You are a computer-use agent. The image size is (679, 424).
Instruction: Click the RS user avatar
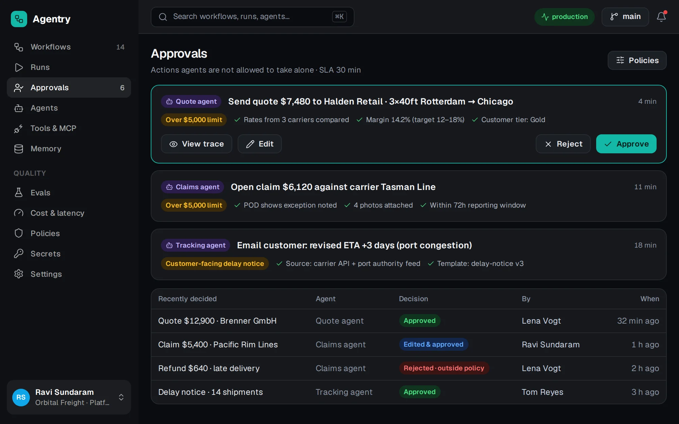coord(21,397)
